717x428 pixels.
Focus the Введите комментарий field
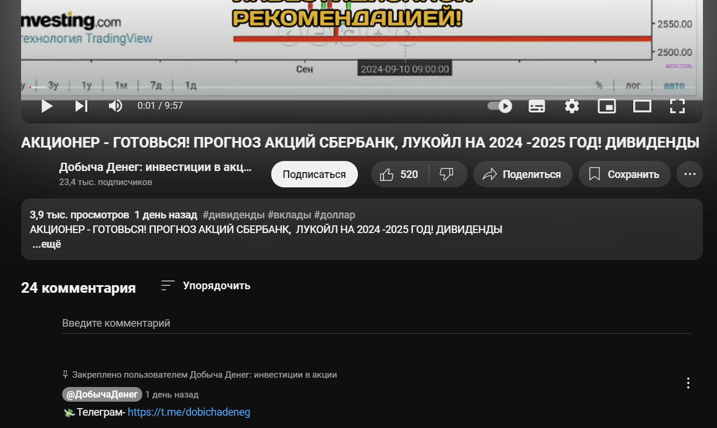click(377, 323)
